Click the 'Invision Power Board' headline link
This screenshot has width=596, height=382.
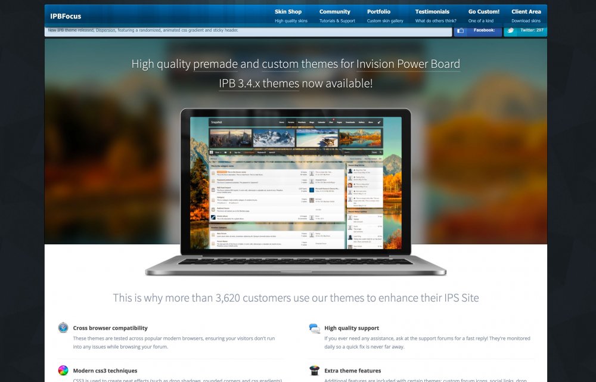(x=408, y=64)
